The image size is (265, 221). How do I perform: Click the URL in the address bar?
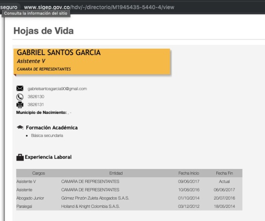click(99, 7)
